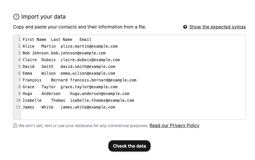Place cursor on alice.martin@example.com line
Viewport: 255px width, 160px height.
(x=89, y=46)
